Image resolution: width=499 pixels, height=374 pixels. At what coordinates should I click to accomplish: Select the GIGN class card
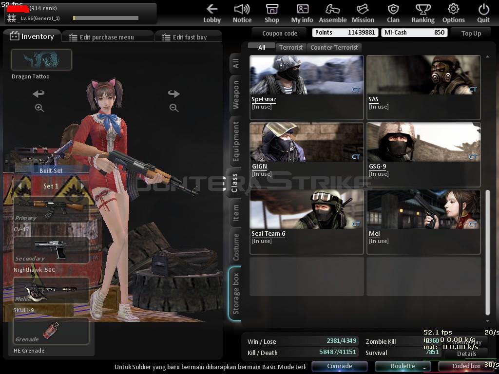coord(307,154)
